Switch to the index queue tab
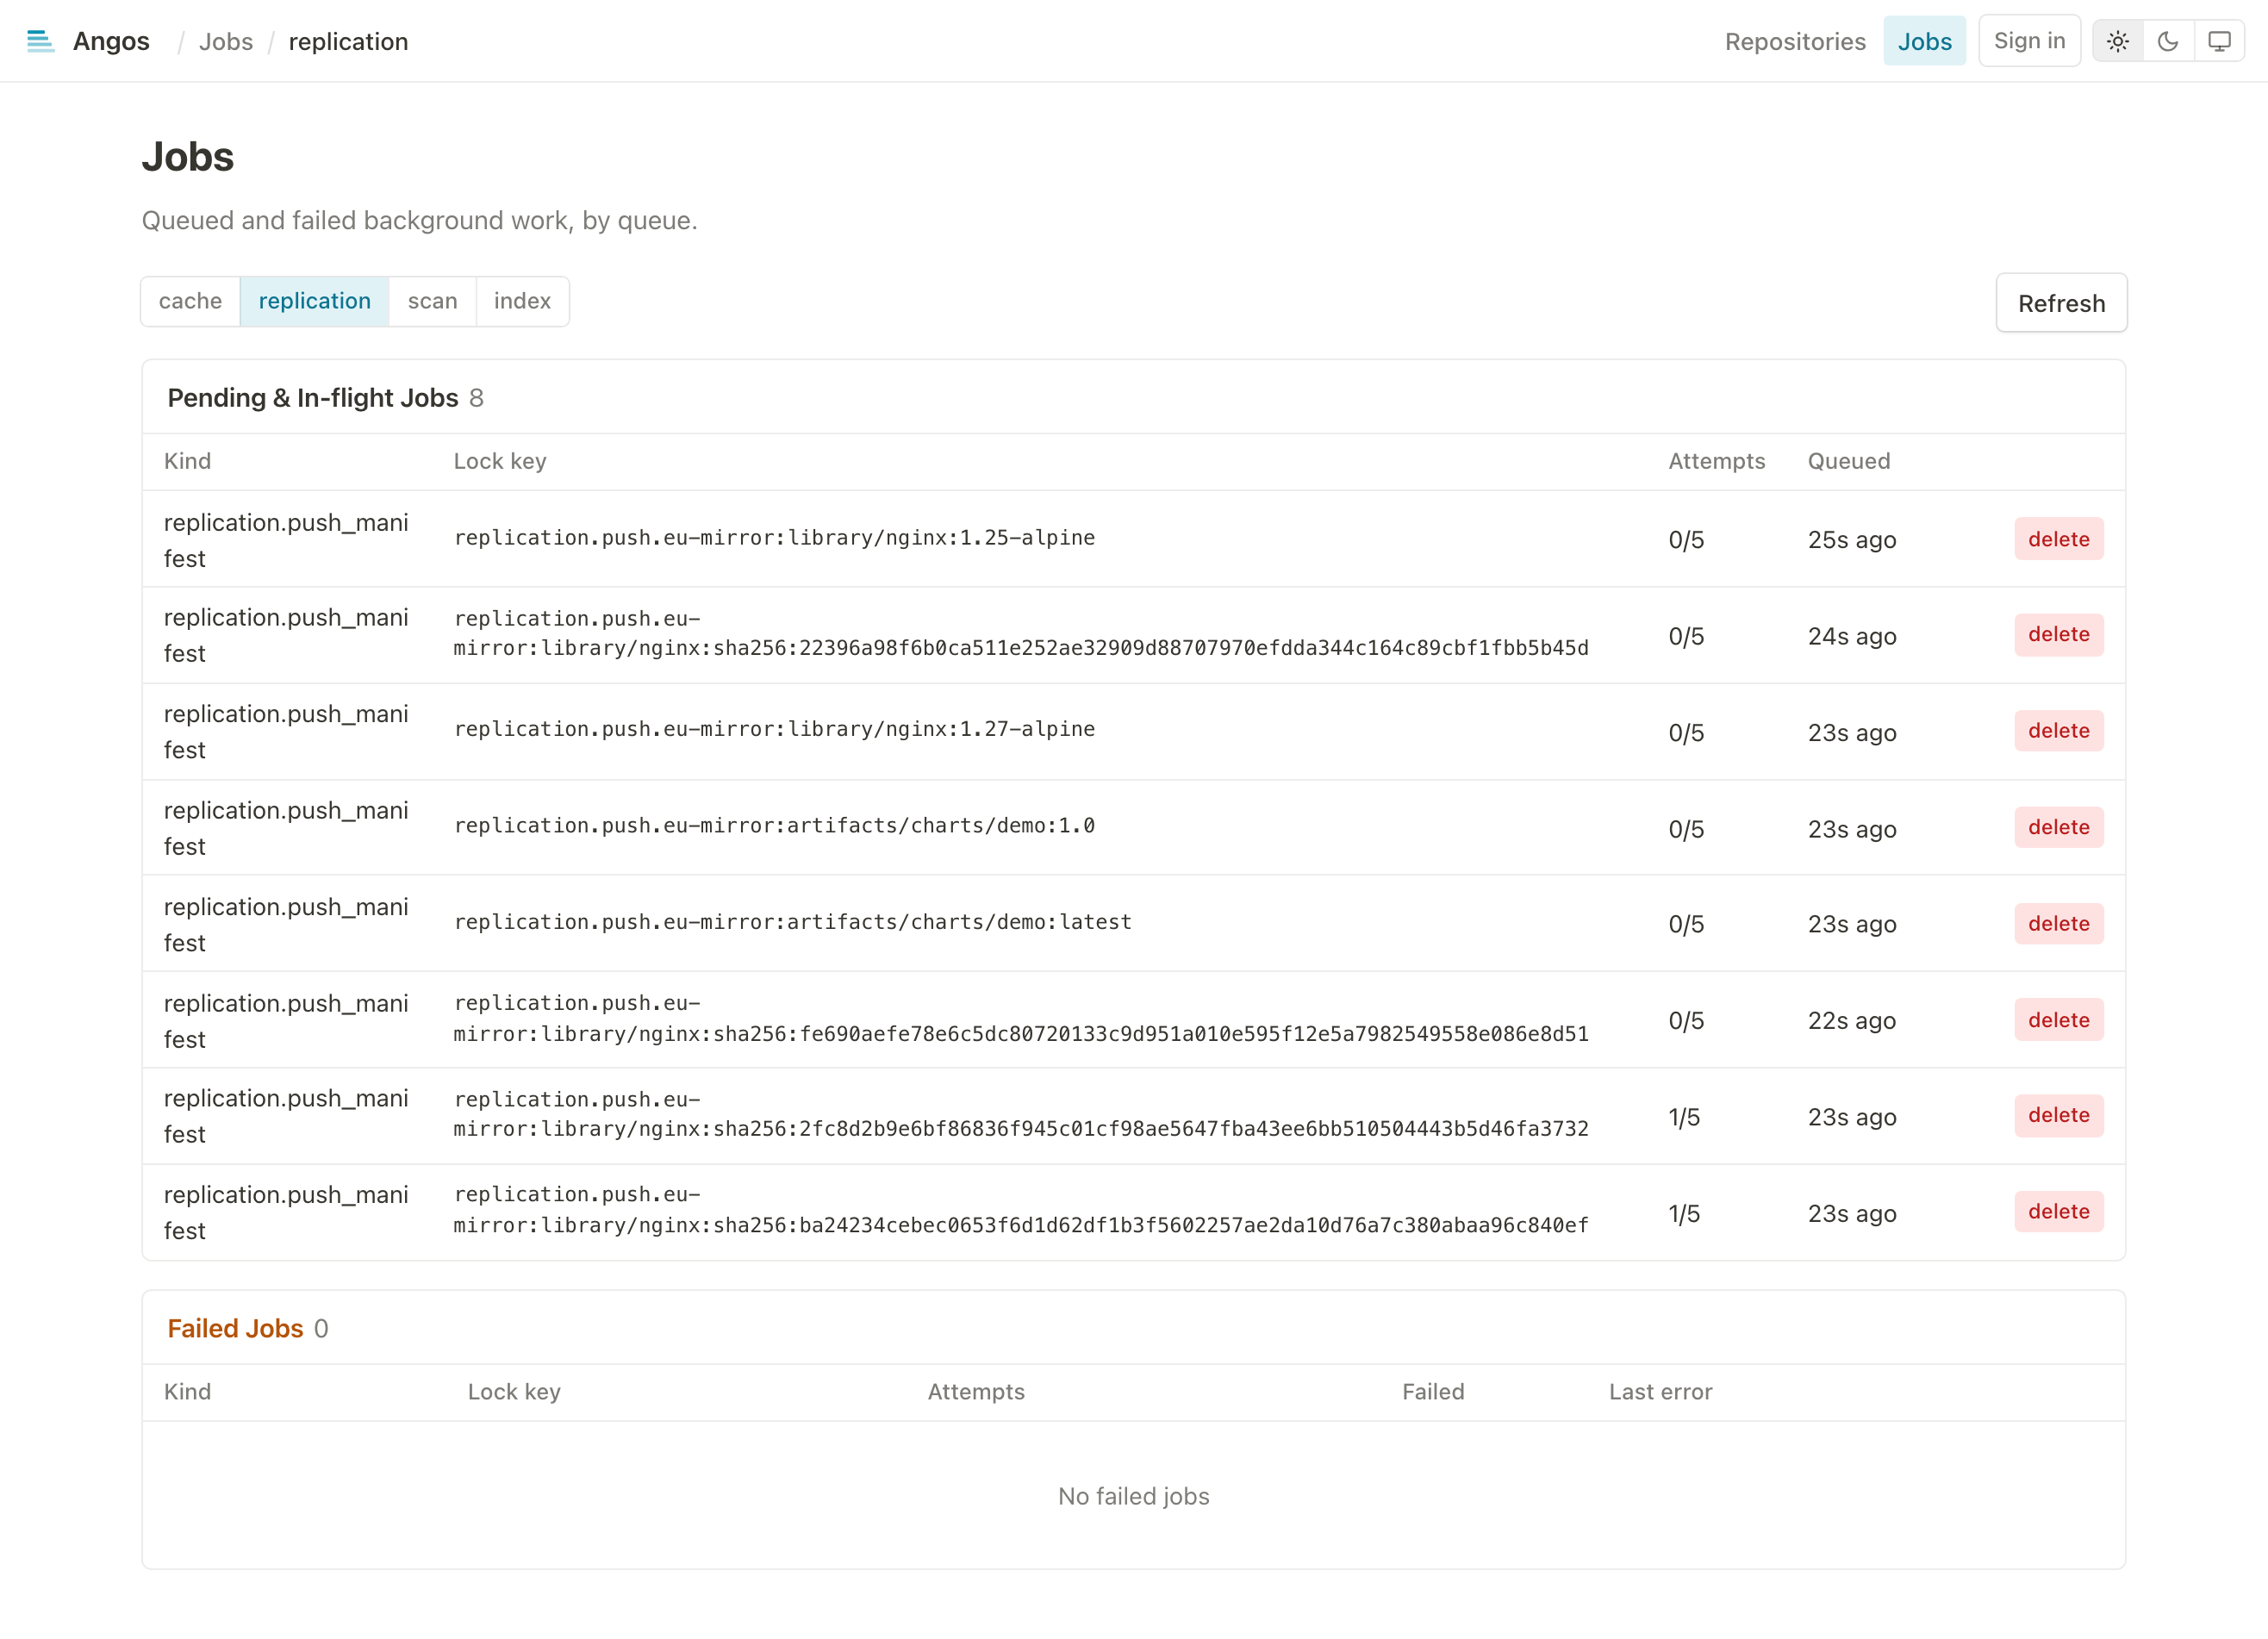 coord(522,301)
